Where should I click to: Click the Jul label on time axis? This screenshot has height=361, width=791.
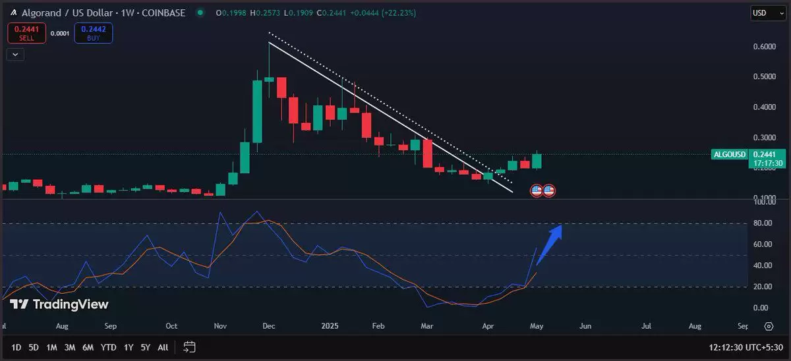click(647, 326)
